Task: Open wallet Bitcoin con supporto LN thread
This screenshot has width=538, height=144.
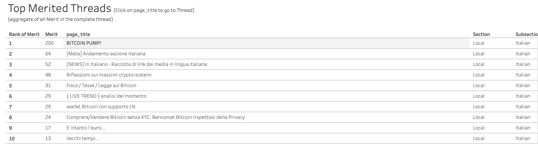Action: pyautogui.click(x=101, y=107)
